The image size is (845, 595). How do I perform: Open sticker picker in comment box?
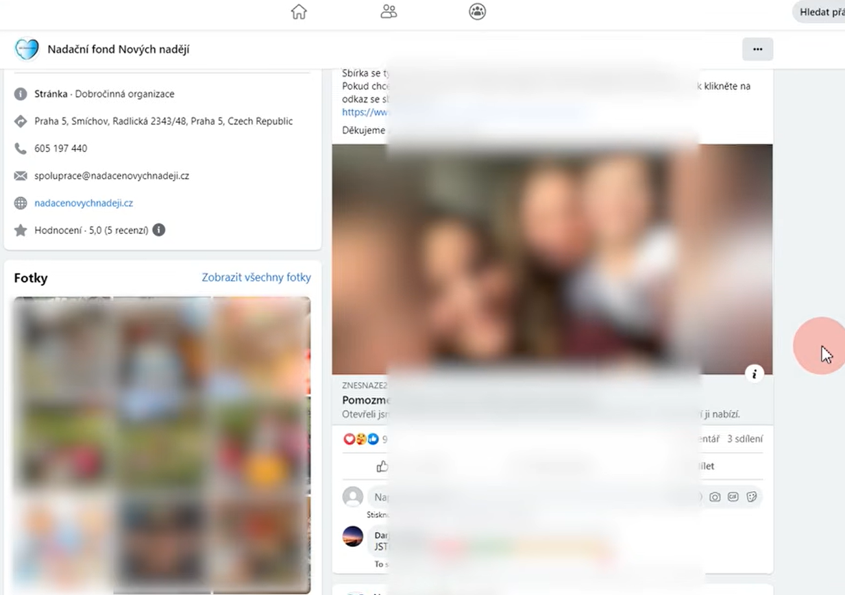pyautogui.click(x=752, y=497)
